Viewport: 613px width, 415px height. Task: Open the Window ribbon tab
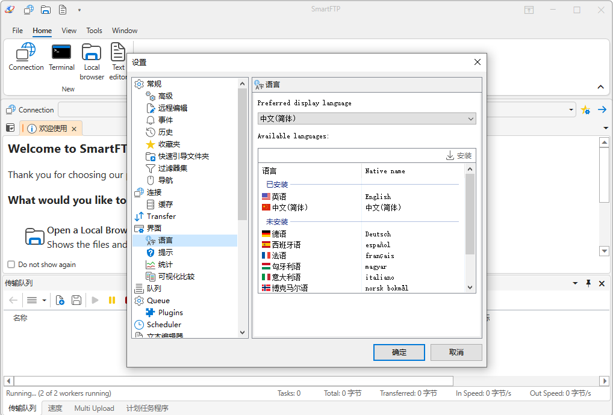tap(125, 31)
